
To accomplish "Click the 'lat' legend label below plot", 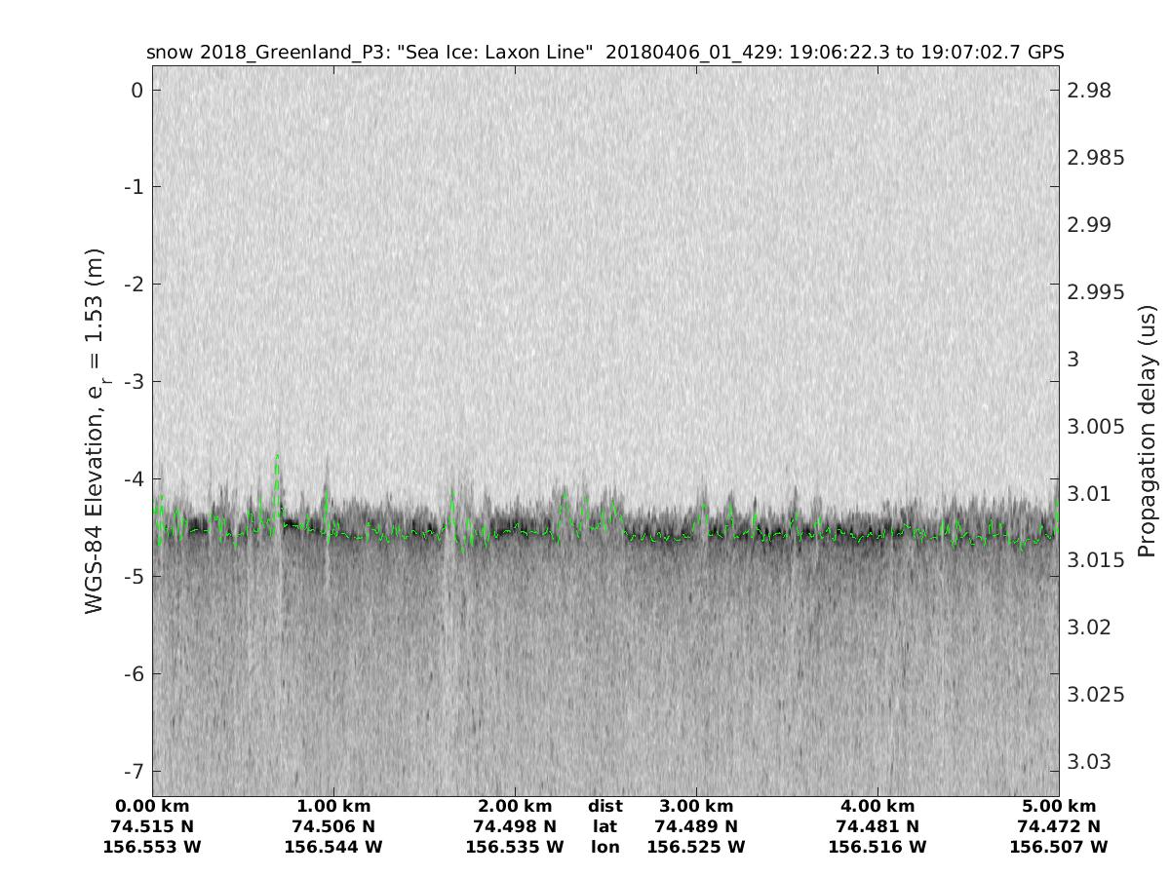I will click(604, 827).
